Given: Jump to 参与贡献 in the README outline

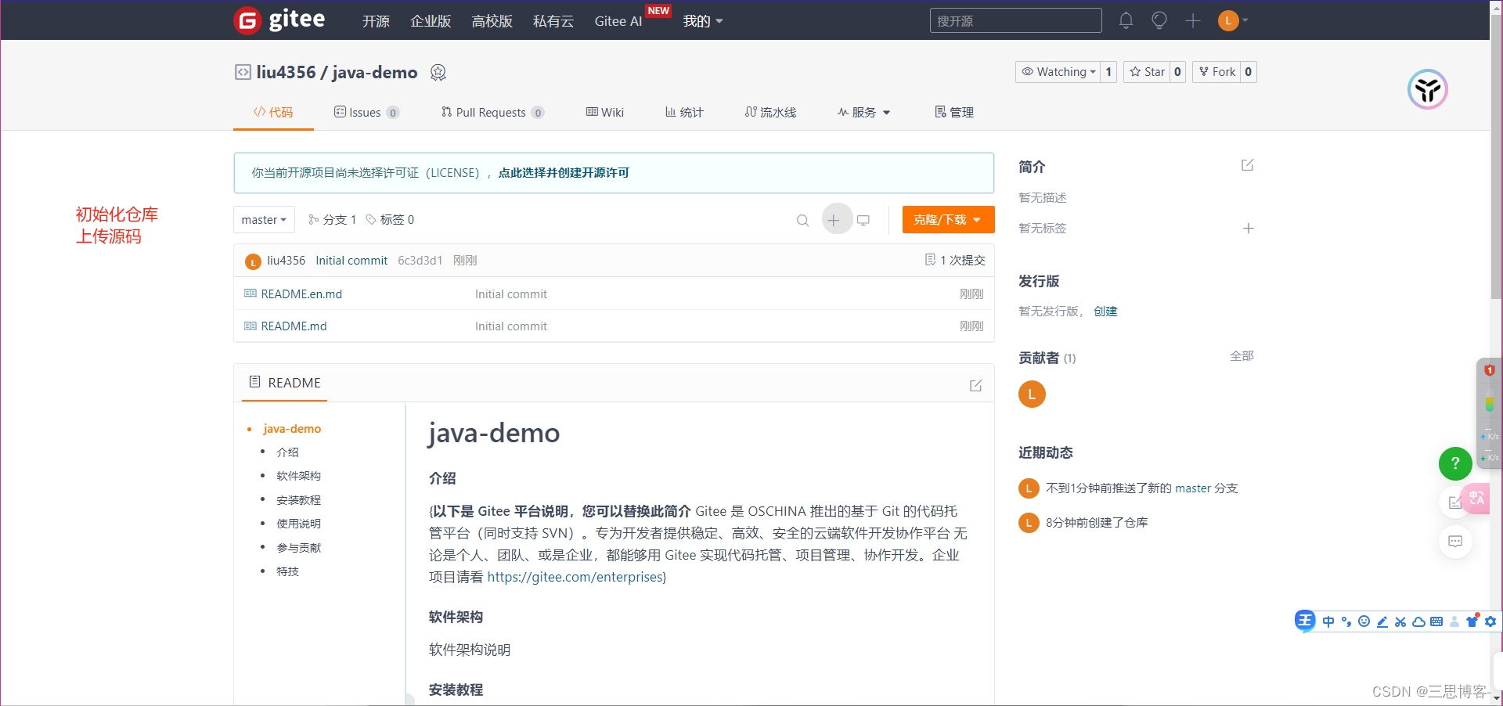Looking at the screenshot, I should (298, 548).
